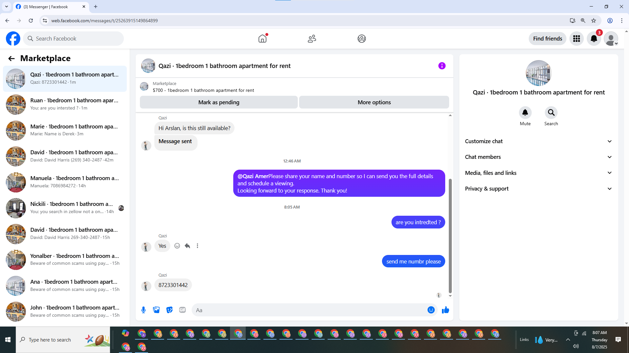Click the browser address bar URL

point(105,21)
